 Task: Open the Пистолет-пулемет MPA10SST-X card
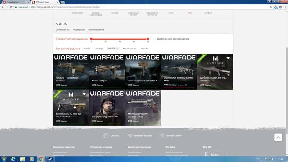143,72
